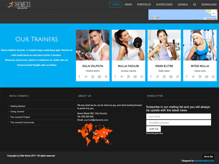
Task: Open Nulla Facilisi's Twitter icon
Action: tap(122, 77)
